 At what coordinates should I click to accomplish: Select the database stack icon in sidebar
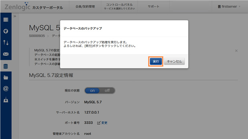coord(6,66)
